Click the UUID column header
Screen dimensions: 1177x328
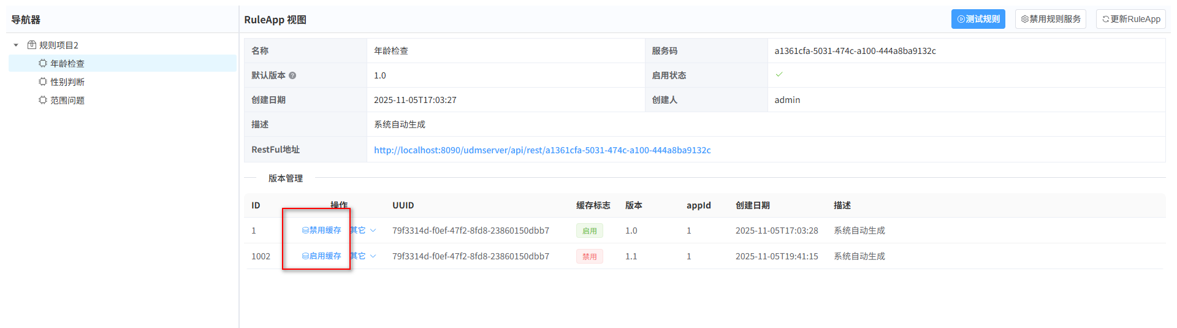[x=403, y=205]
